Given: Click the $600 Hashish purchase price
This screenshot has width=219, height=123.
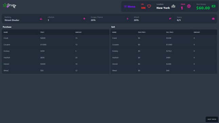Looking at the screenshot, I should [x=42, y=58].
